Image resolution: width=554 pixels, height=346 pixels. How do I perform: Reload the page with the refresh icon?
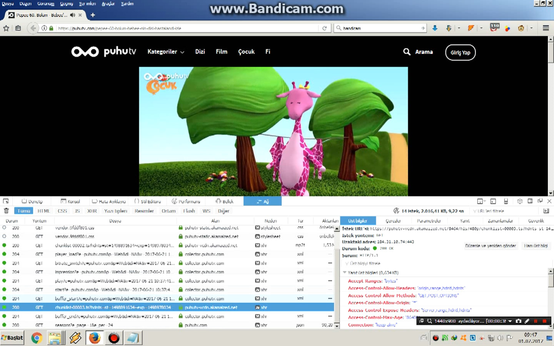click(324, 28)
